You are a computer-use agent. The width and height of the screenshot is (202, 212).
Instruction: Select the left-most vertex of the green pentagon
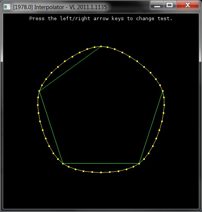[39, 91]
